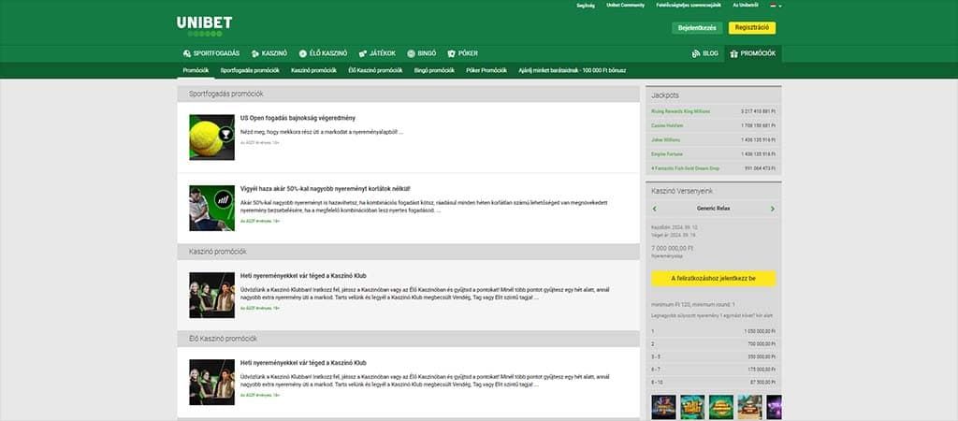Viewport: 958px width, 421px height.
Task: Open Kaszinó Klub thumbnail under Élő Kaszinó promóciók
Action: 212,382
